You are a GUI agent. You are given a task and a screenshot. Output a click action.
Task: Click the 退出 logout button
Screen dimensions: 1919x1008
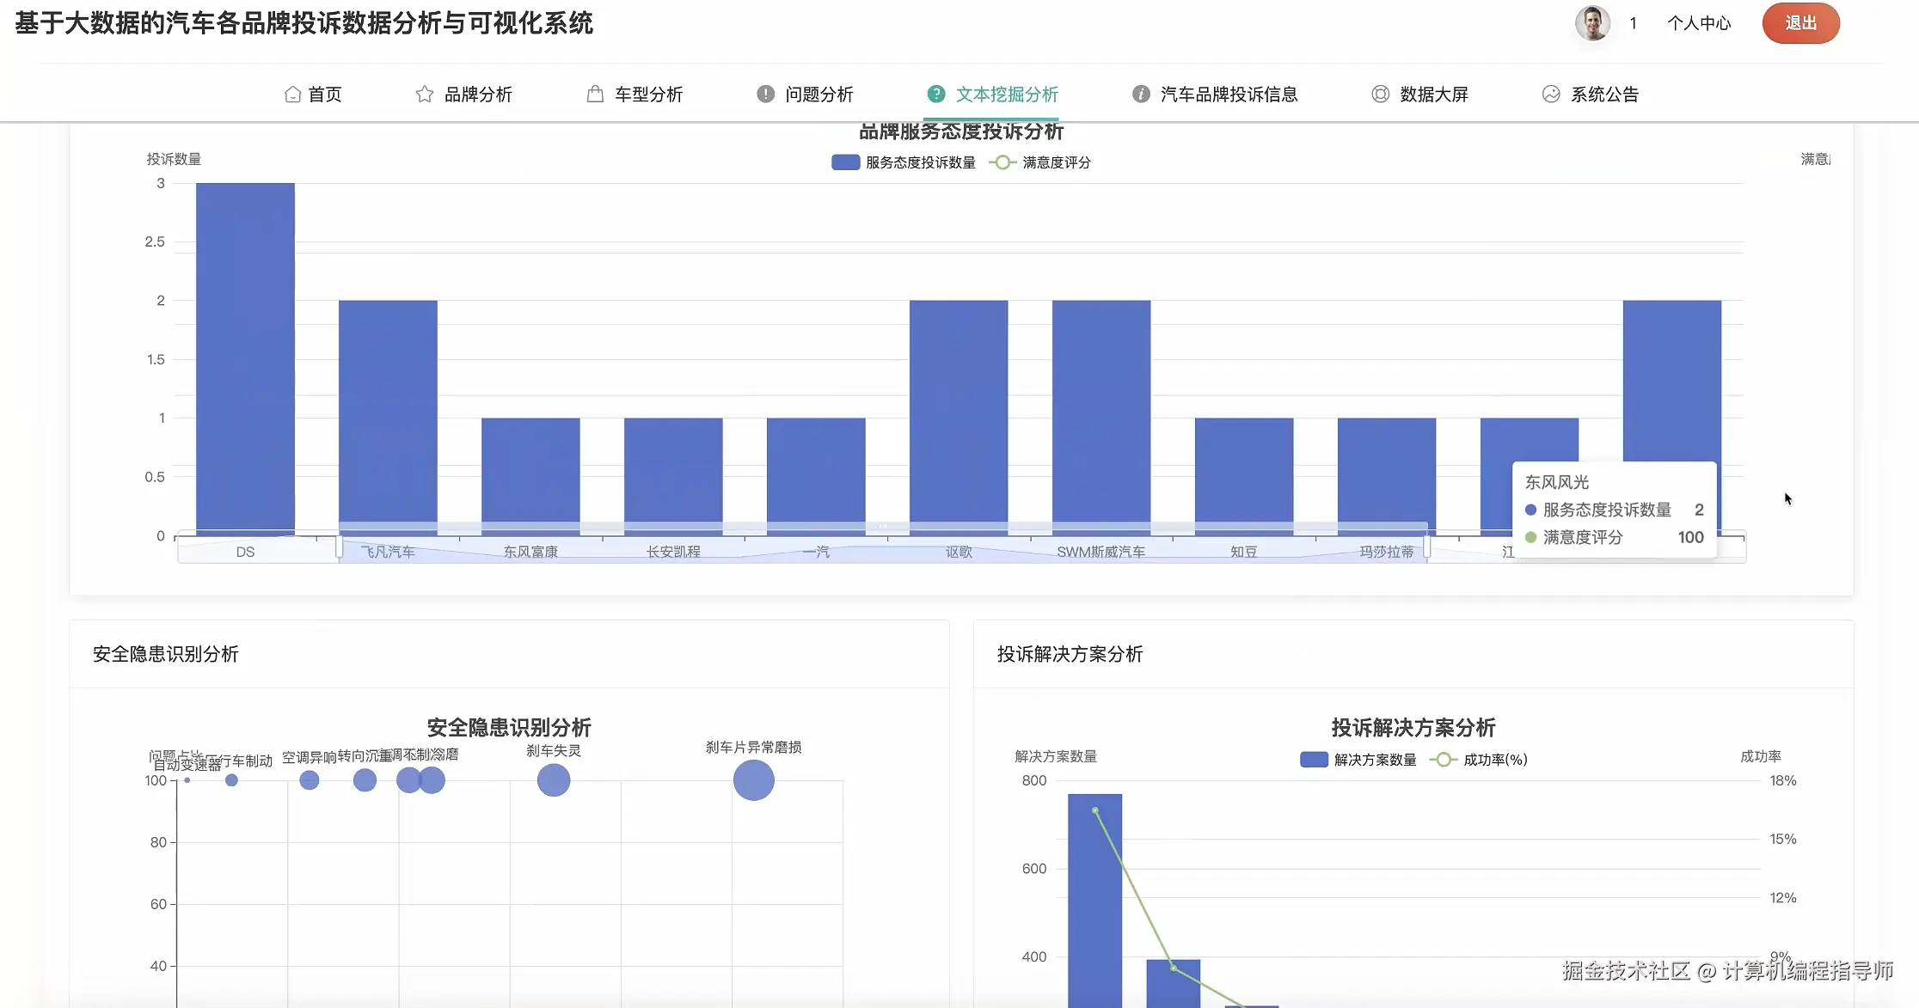coord(1800,23)
